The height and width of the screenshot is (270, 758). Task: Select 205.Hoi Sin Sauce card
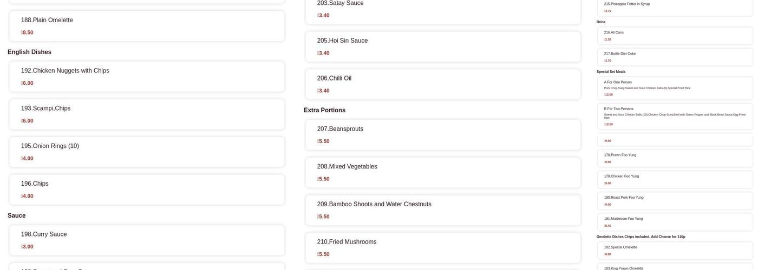443,46
